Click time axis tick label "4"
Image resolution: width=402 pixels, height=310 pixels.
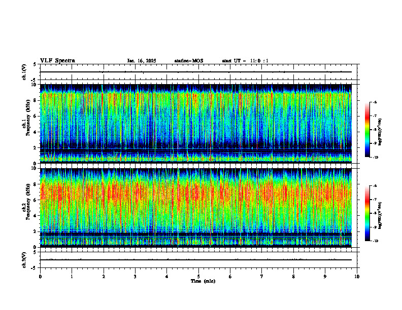coord(167,277)
